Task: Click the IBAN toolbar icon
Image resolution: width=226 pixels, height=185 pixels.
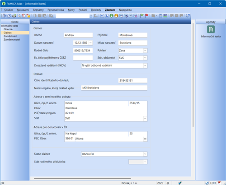Action: point(165,16)
